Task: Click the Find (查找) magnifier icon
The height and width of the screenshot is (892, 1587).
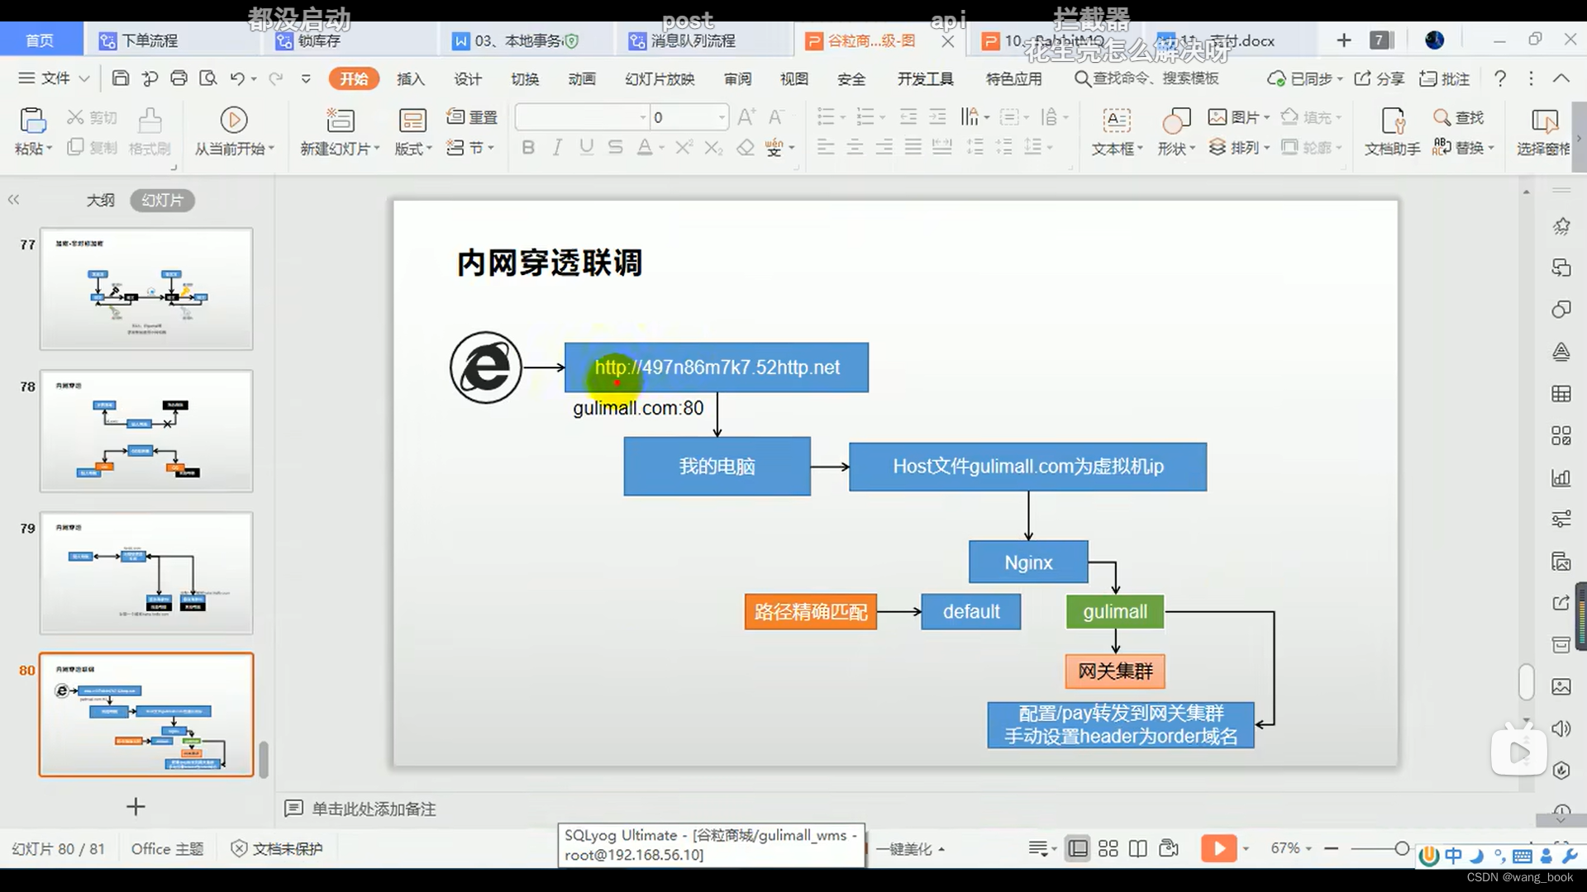Action: [1442, 117]
